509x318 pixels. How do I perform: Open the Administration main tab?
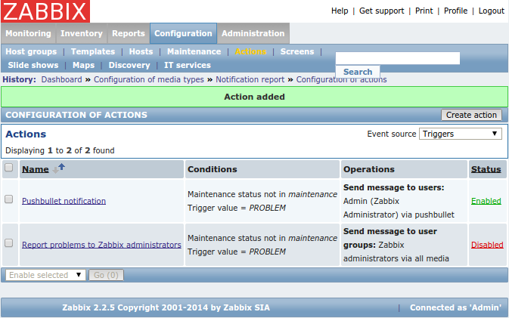click(x=253, y=33)
